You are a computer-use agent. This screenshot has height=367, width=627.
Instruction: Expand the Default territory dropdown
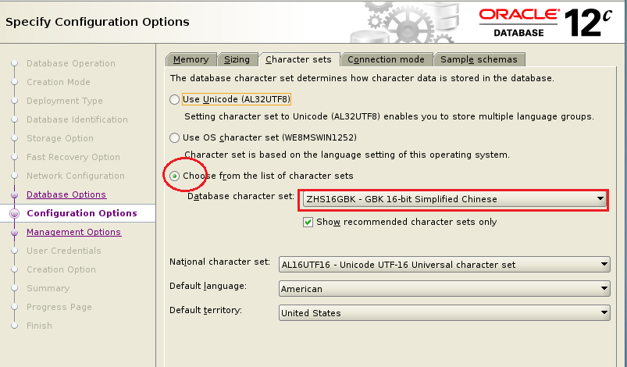[x=444, y=313]
